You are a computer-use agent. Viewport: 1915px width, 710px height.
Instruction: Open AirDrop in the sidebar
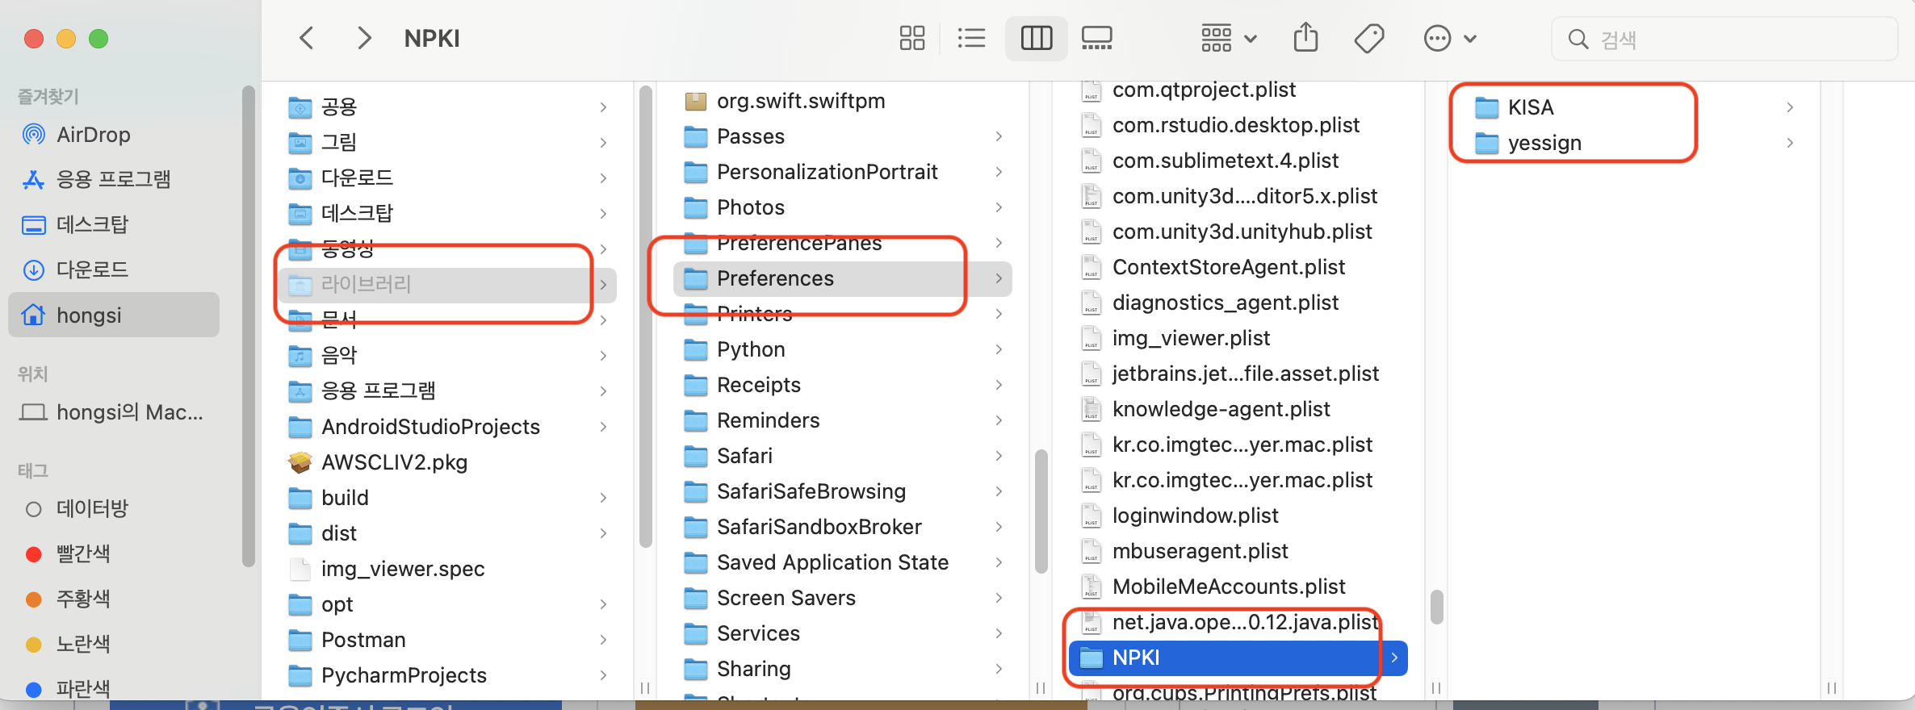tap(77, 135)
